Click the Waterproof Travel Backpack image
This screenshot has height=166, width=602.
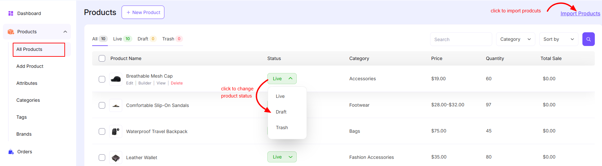click(x=116, y=131)
